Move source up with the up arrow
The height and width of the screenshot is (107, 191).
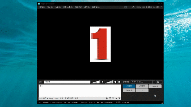point(116,98)
